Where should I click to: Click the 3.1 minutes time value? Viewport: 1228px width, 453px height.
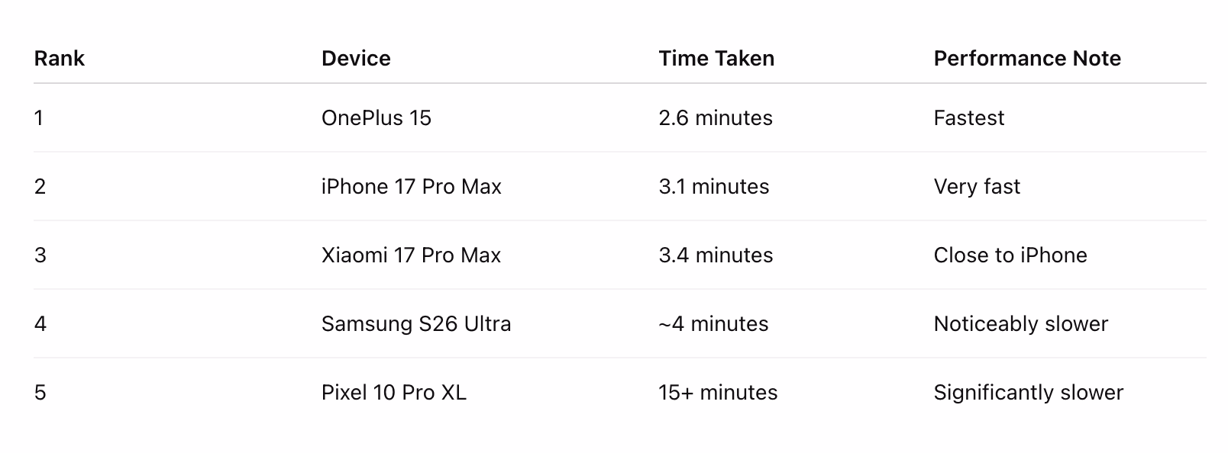pyautogui.click(x=714, y=187)
